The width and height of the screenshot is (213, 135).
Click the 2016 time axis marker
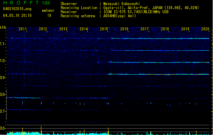[124, 29]
